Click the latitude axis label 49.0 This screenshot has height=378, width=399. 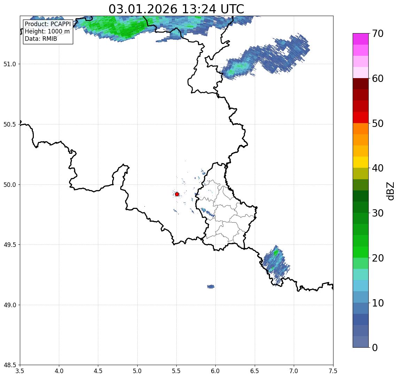tap(9, 305)
